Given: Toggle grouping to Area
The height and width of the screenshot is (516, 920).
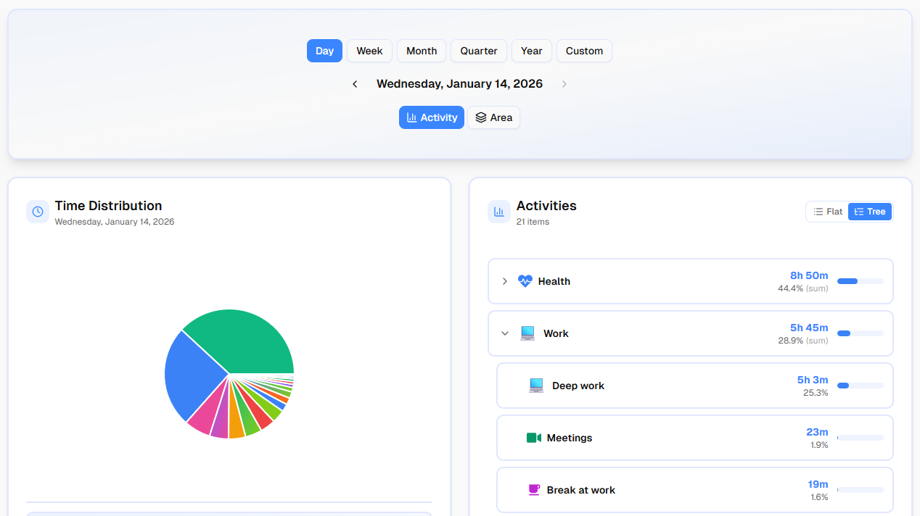Looking at the screenshot, I should pos(493,117).
